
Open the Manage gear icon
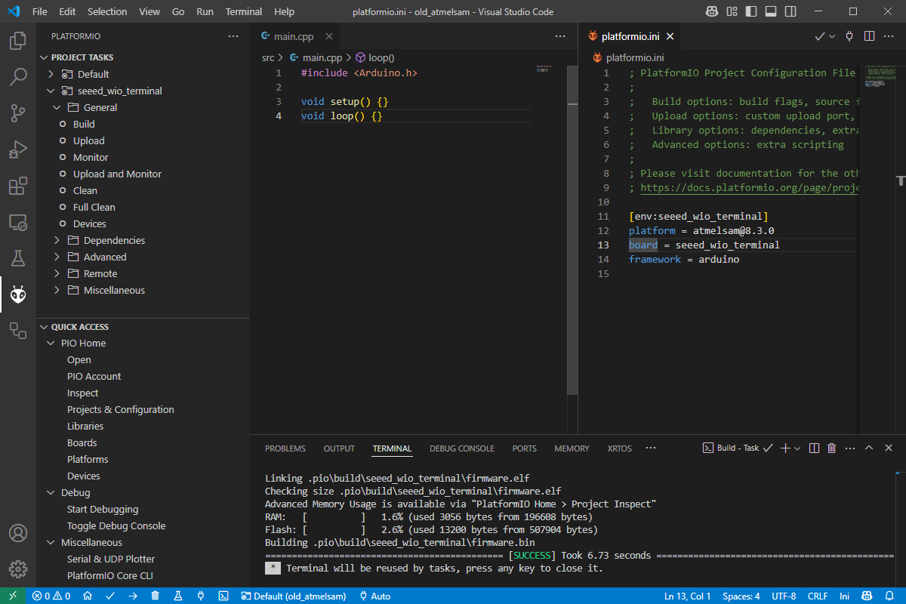[18, 569]
